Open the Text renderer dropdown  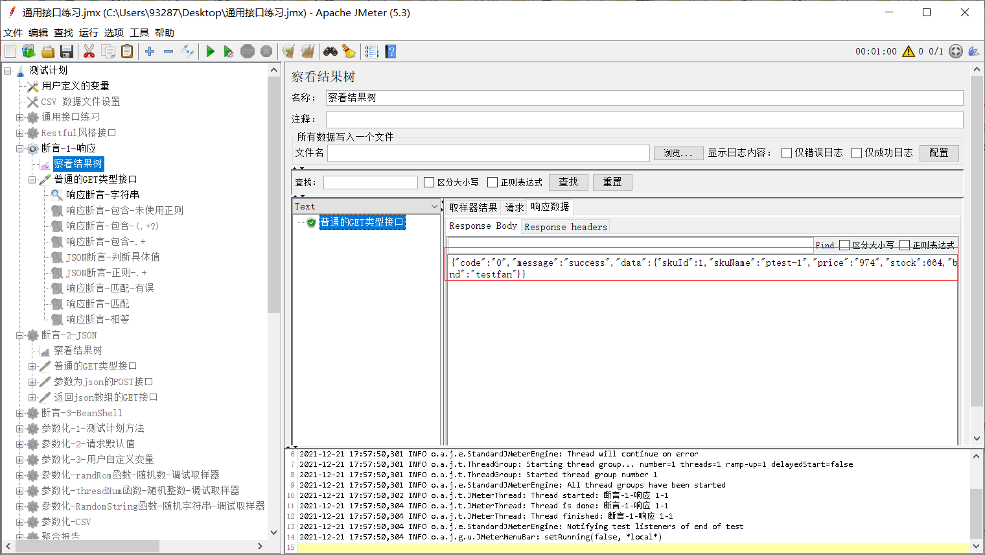pos(367,206)
